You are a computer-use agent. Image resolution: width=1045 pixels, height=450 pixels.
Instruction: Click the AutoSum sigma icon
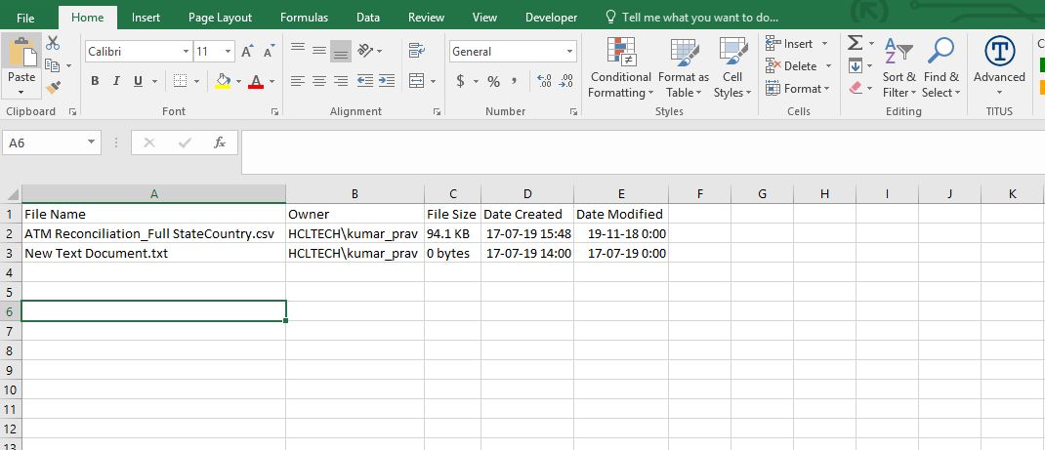point(855,43)
